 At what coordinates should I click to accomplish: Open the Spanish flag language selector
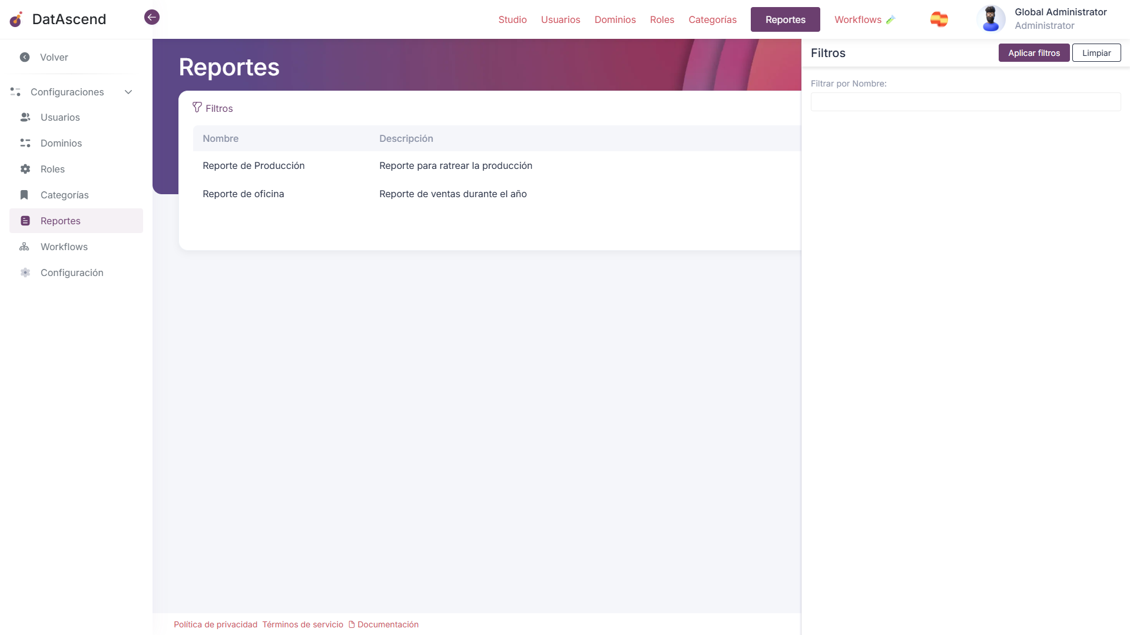[x=939, y=19]
